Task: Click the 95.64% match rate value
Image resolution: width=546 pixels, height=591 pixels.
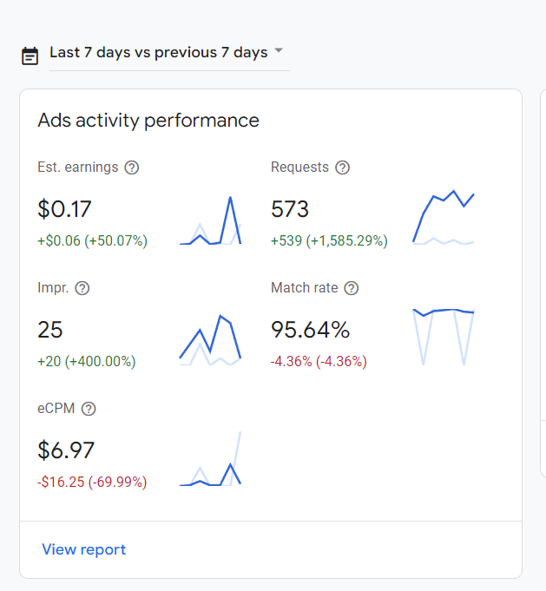Action: pyautogui.click(x=310, y=330)
